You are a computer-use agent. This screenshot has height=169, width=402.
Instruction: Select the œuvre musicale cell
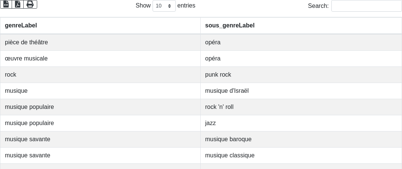pos(100,59)
